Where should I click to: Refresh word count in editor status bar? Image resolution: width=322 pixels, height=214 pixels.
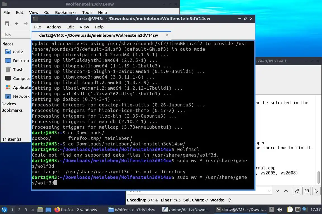pos(229,200)
